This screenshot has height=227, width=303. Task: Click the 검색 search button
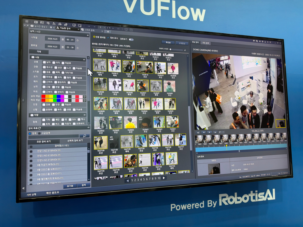click(83, 185)
